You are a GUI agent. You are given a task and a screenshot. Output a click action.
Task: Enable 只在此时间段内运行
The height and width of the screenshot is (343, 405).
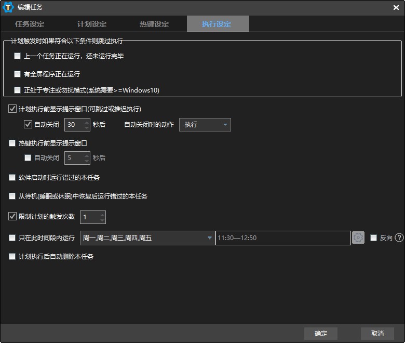(x=12, y=238)
